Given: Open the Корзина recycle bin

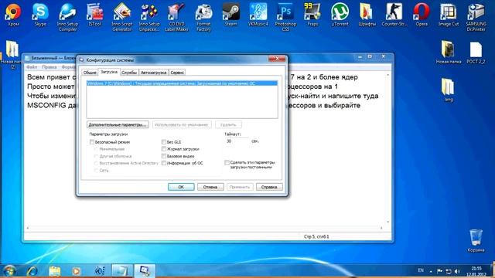Looking at the screenshot, I should [x=476, y=240].
